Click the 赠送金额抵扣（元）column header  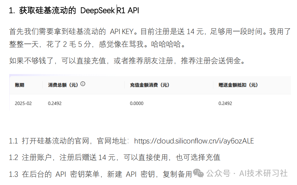pos(238,85)
